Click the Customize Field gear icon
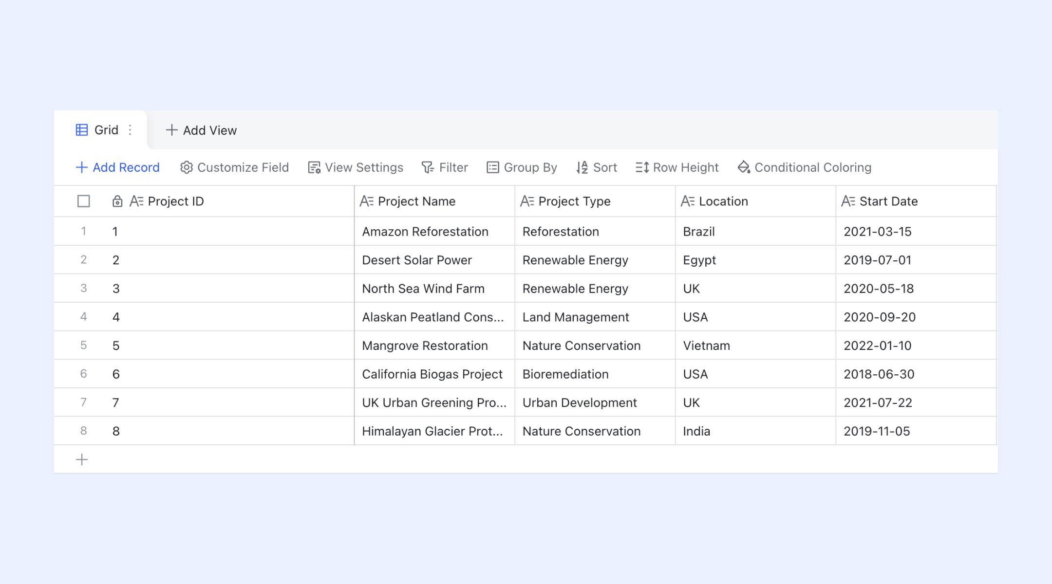This screenshot has width=1052, height=584. tap(186, 167)
